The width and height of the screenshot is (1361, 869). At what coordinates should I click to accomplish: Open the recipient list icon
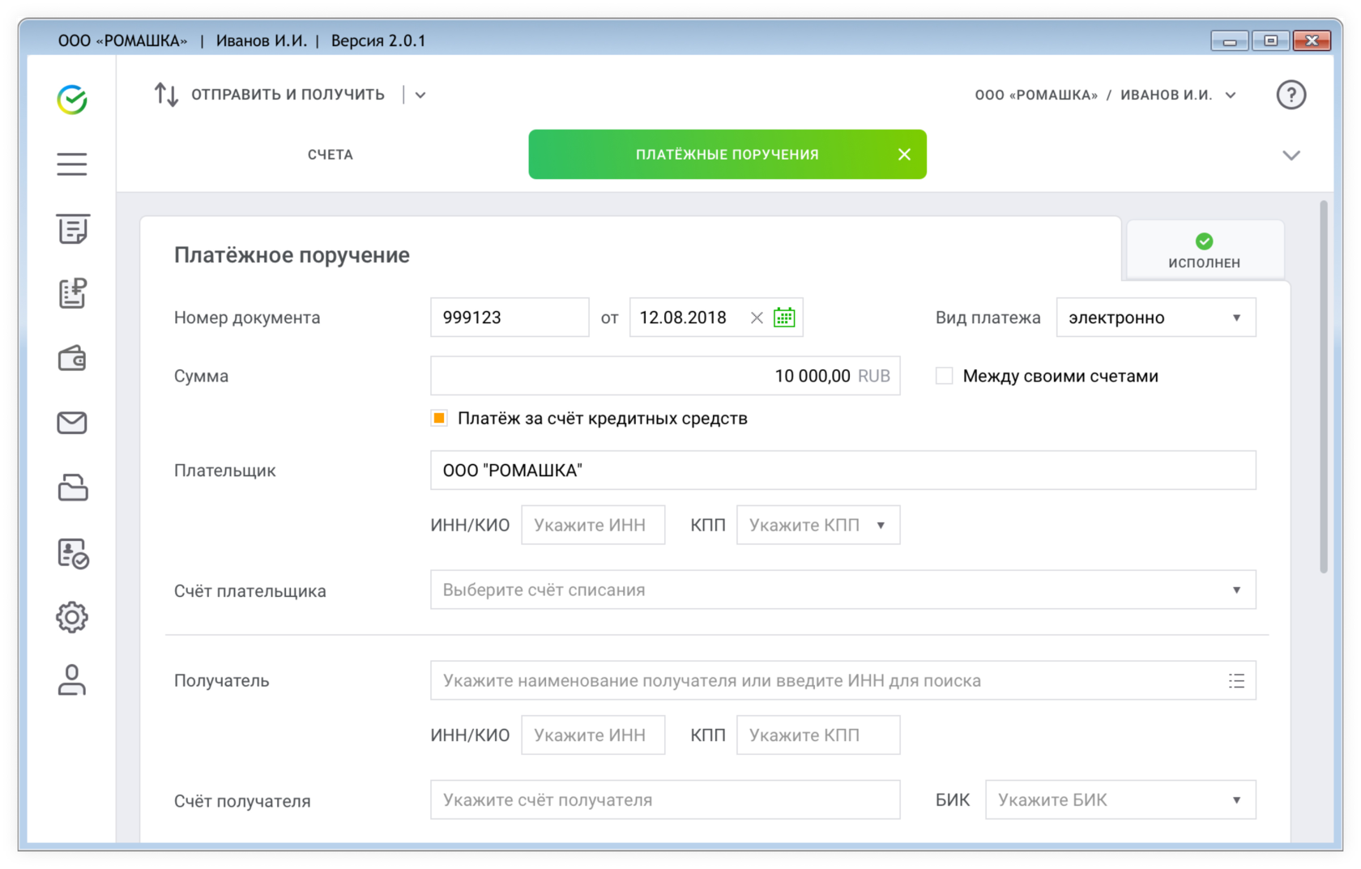1235,681
